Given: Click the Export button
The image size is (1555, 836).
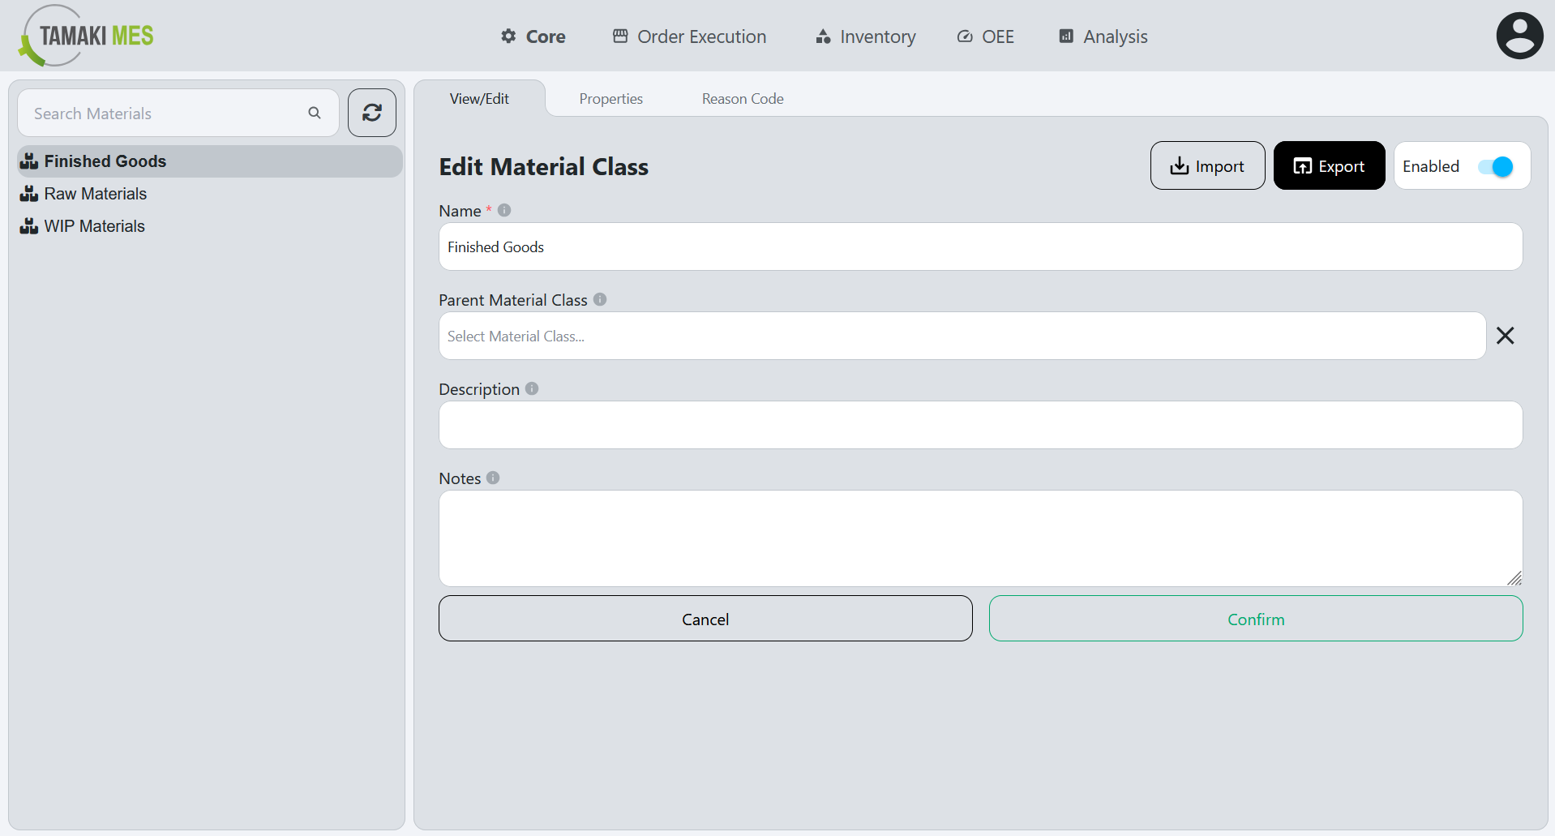Looking at the screenshot, I should click(x=1329, y=165).
